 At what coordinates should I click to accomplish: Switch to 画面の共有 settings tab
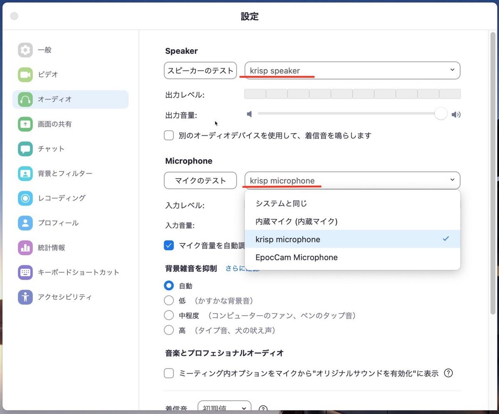pos(70,124)
